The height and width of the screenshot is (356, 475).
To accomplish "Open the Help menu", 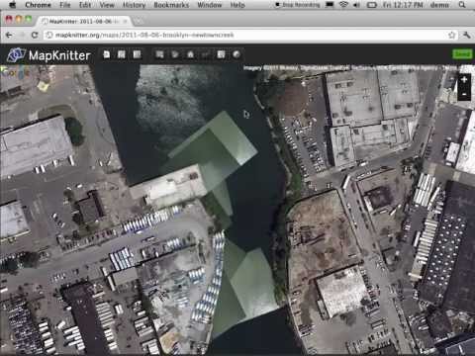I will pos(237,5).
